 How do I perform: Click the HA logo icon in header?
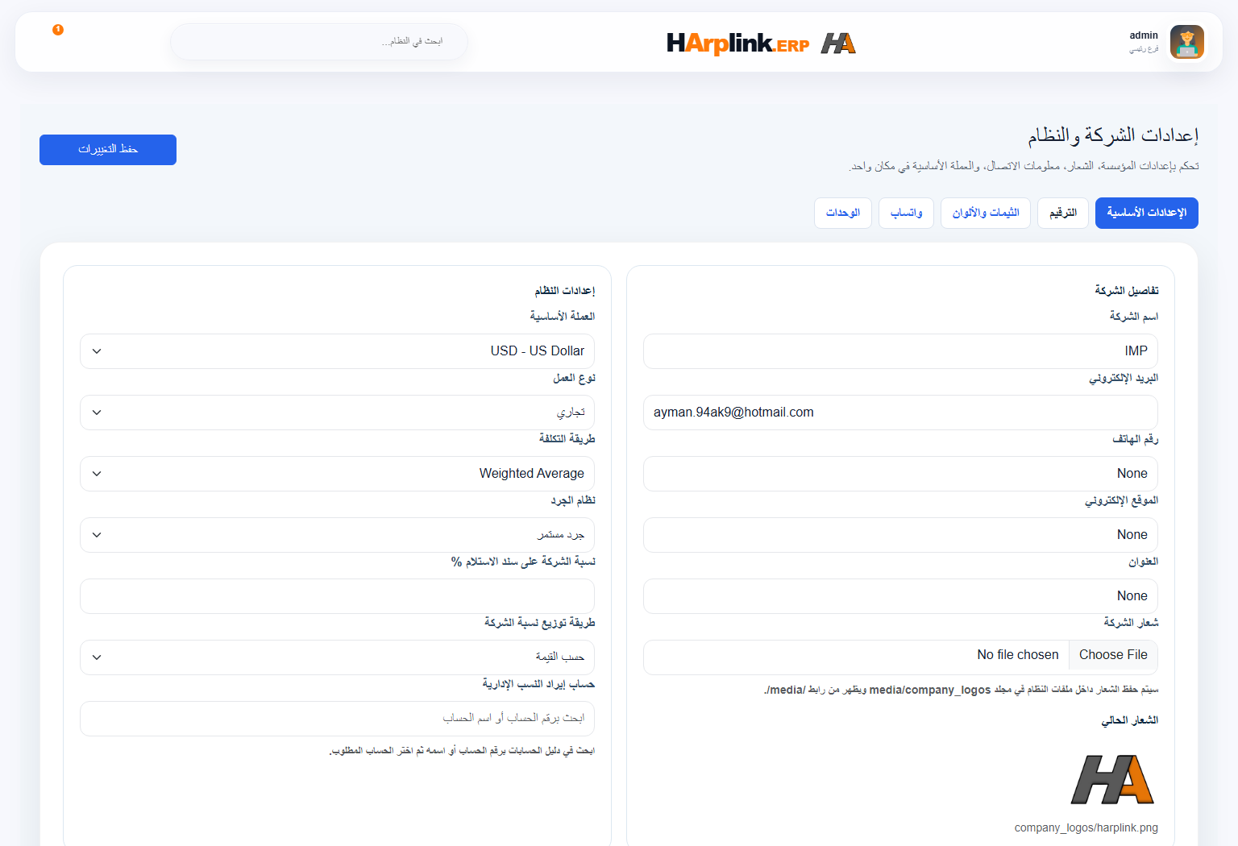pos(838,43)
